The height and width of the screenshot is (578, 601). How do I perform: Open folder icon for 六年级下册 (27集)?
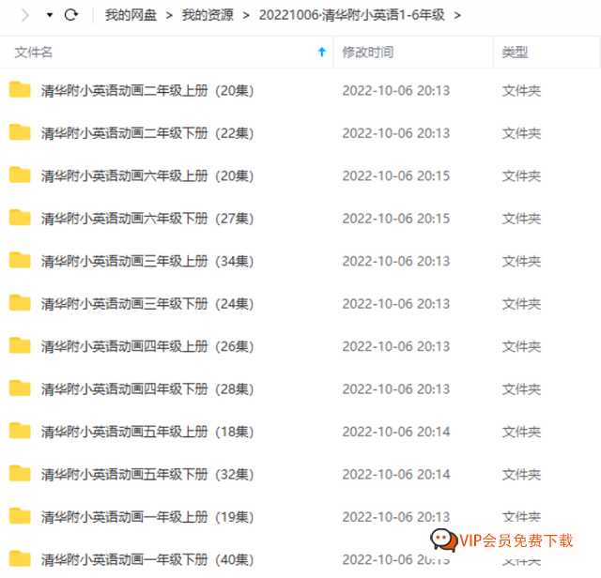pos(20,218)
